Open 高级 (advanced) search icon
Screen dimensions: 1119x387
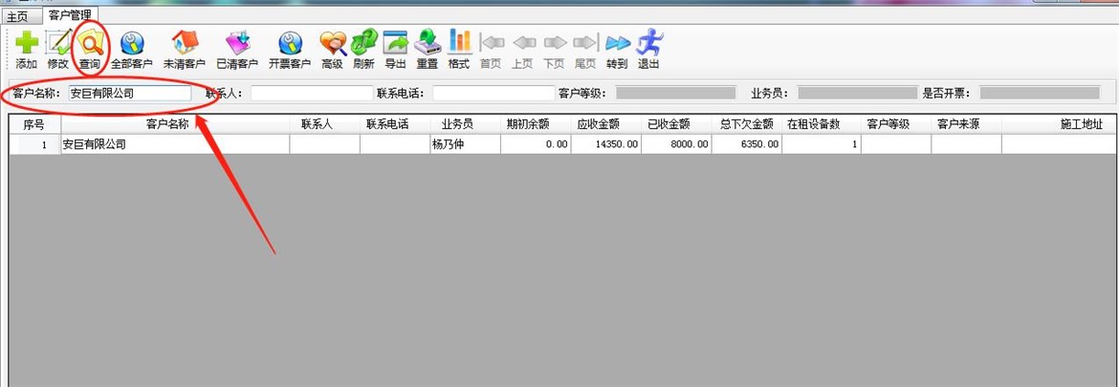click(333, 43)
